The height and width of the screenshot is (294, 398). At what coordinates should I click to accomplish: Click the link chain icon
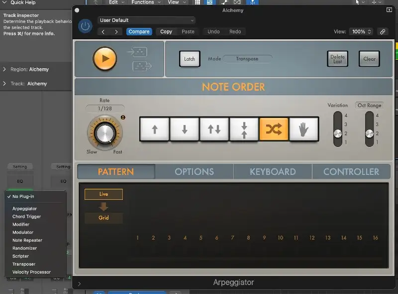(383, 31)
